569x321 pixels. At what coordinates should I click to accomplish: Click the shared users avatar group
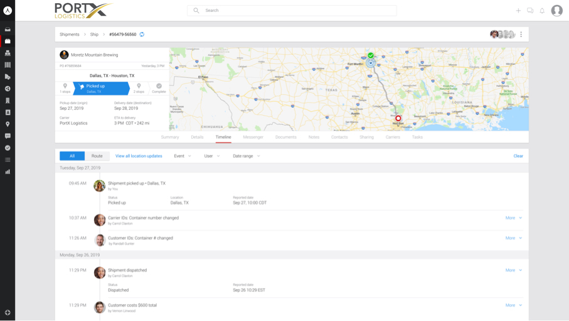(503, 34)
